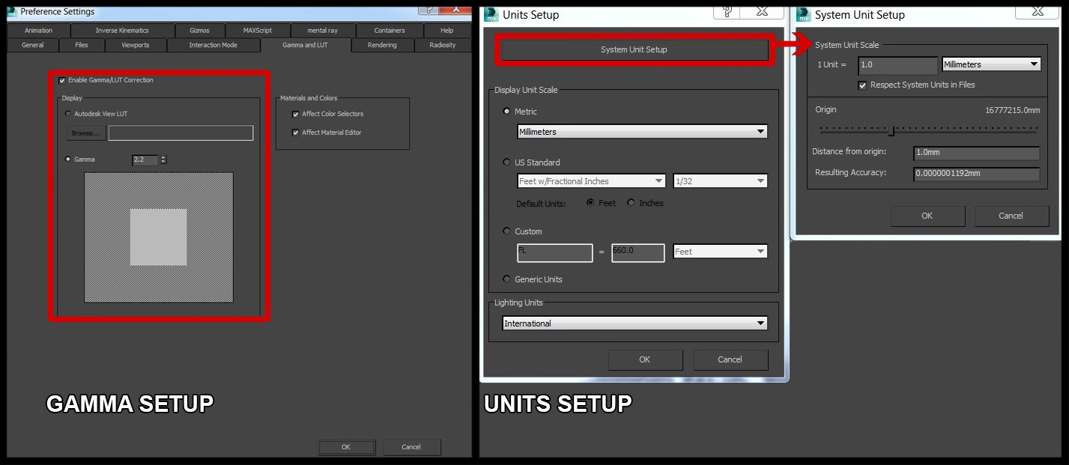Select Autodesk View LUT radio button
This screenshot has height=465, width=1069.
pyautogui.click(x=68, y=114)
